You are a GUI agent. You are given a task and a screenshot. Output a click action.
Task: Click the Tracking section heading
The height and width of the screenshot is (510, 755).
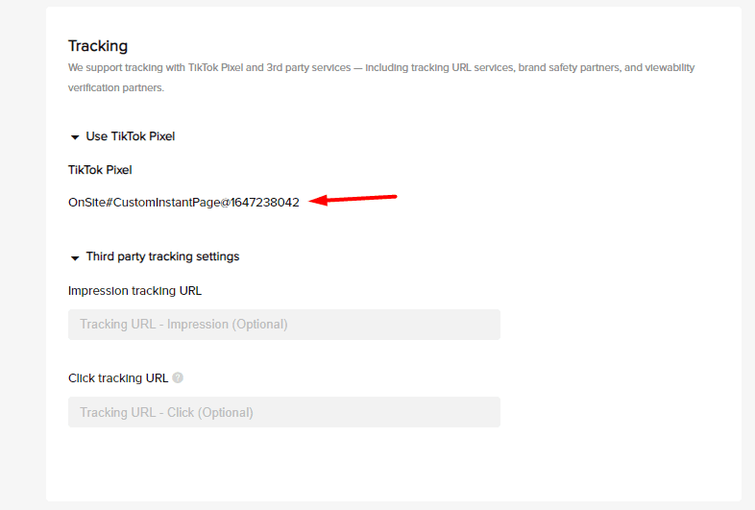98,45
